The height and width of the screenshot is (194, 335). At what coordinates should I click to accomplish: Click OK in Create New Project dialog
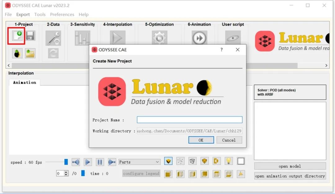[x=201, y=140]
